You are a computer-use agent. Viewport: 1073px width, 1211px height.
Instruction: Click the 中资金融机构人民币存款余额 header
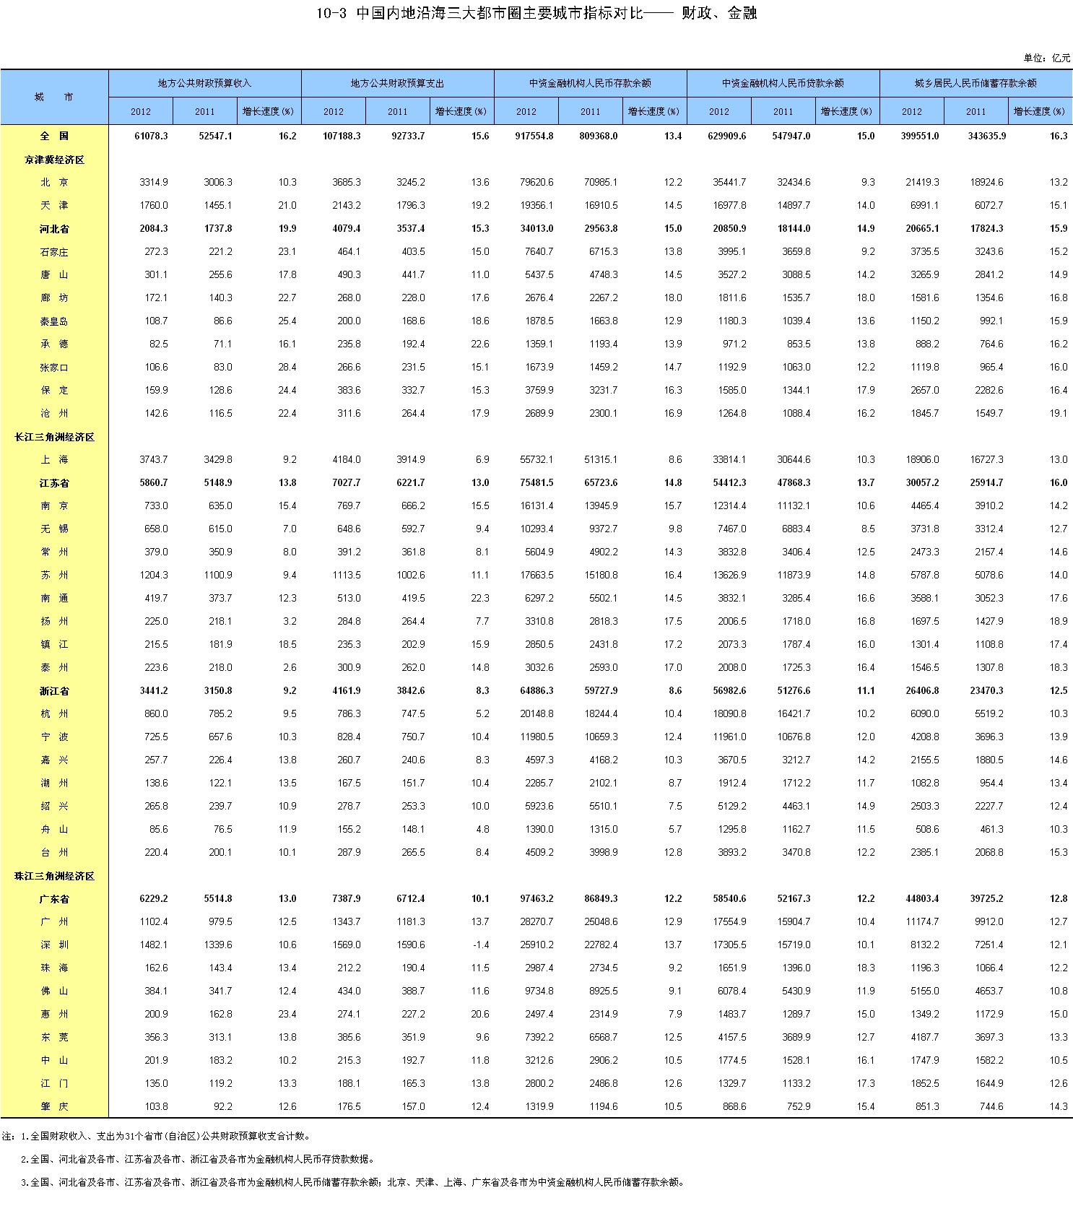(590, 83)
